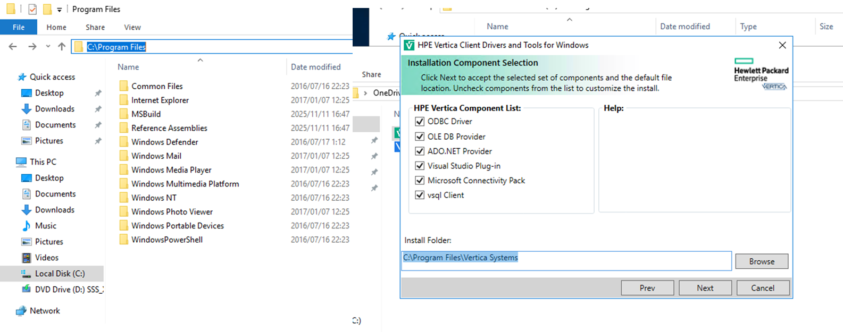Uncheck the OLE DB Provider component
The height and width of the screenshot is (332, 843).
click(420, 137)
